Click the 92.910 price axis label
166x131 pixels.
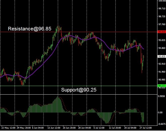point(162,64)
